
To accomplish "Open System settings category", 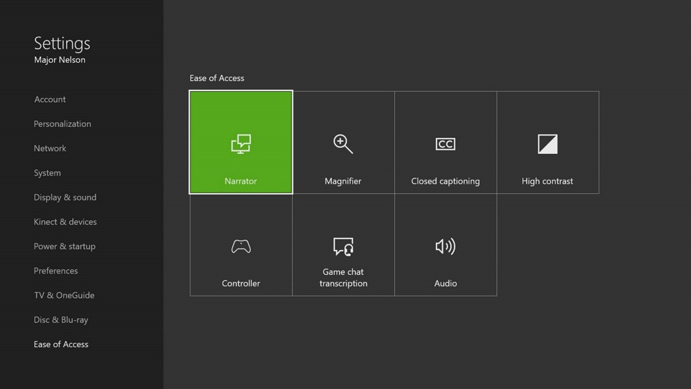I will (47, 173).
